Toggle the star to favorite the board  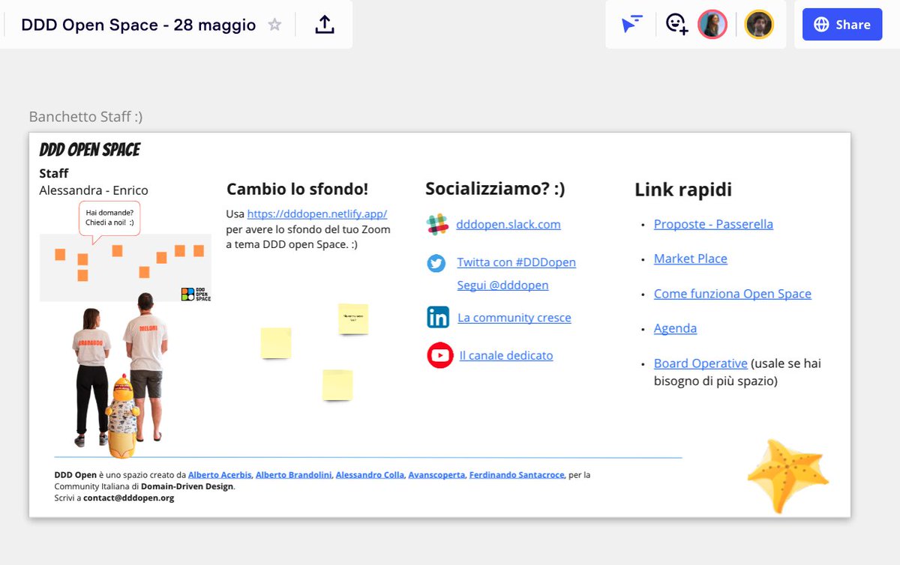pyautogui.click(x=274, y=25)
